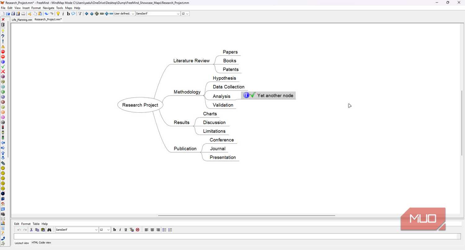Image resolution: width=465 pixels, height=250 pixels.
Task: Center-align the note text
Action: 152,230
